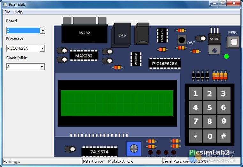Click the green power LED
The image size is (243, 167).
point(226,57)
